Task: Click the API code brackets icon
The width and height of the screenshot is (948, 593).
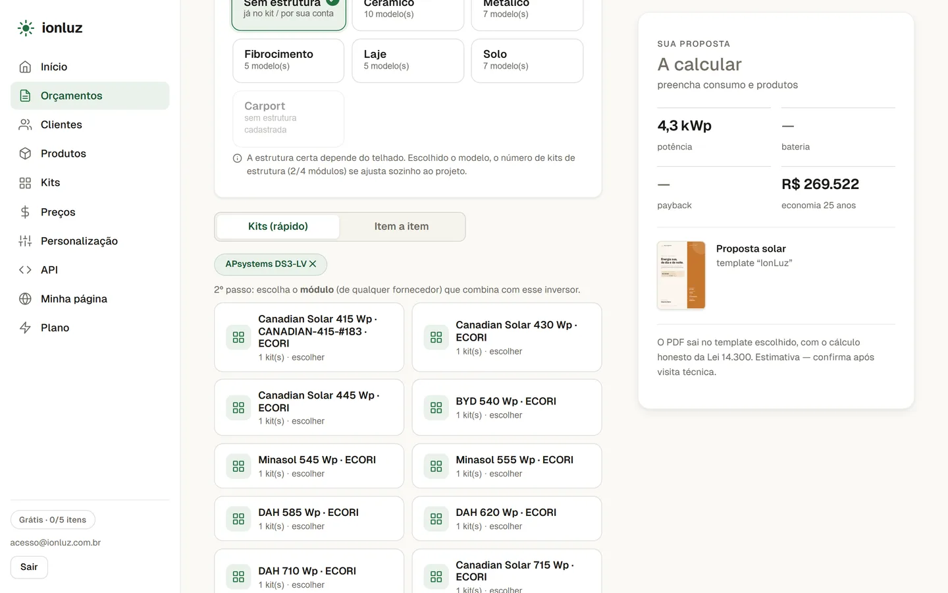Action: click(25, 269)
